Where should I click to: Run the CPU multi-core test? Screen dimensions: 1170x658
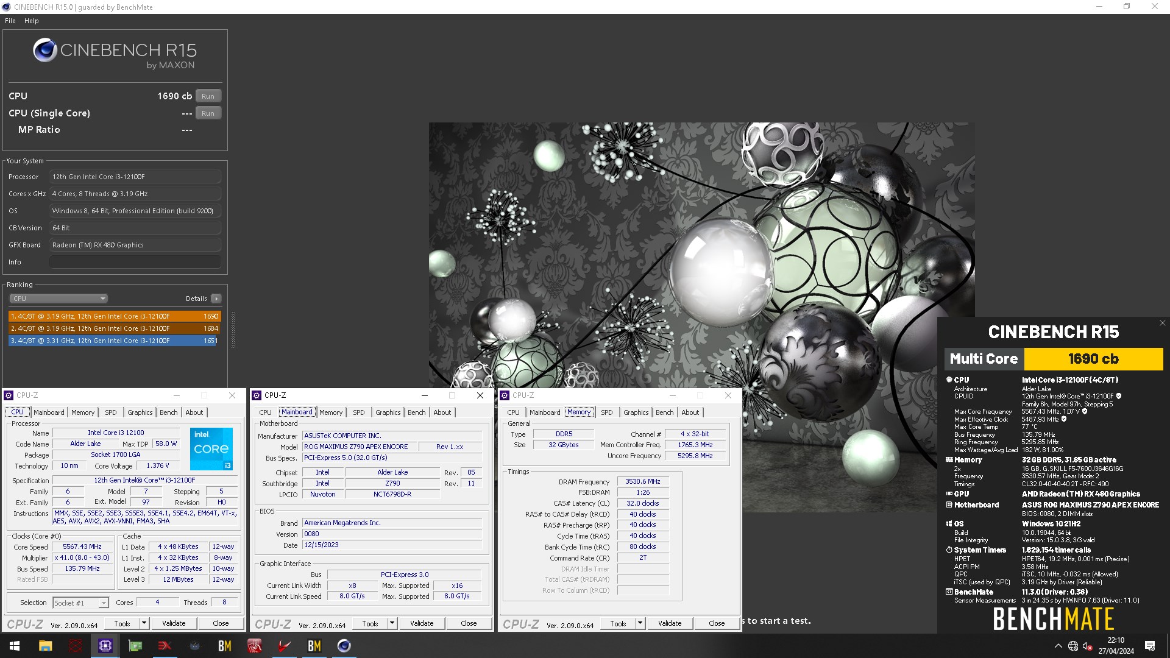pos(208,96)
